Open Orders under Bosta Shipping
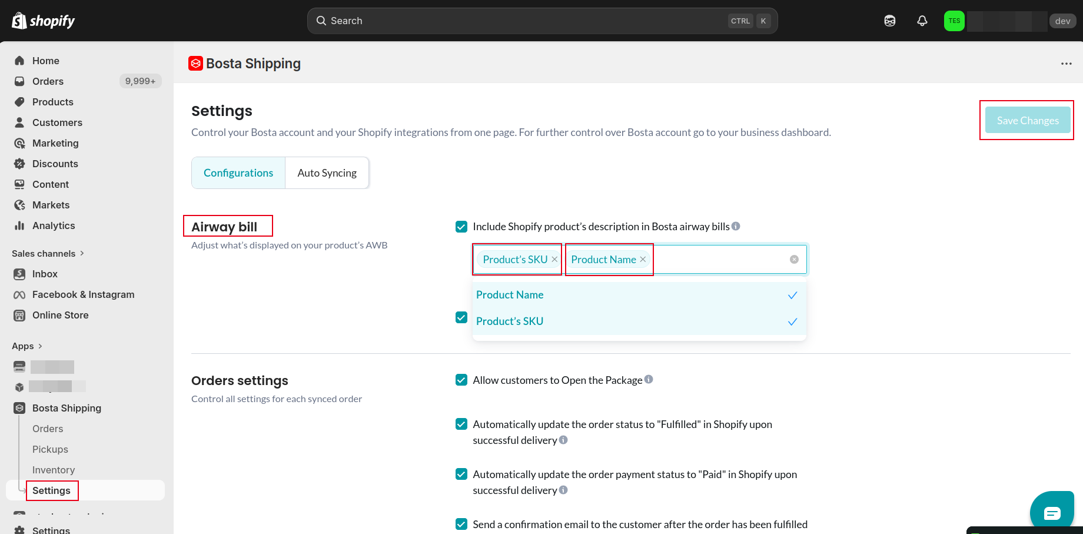Image resolution: width=1083 pixels, height=534 pixels. pyautogui.click(x=48, y=429)
